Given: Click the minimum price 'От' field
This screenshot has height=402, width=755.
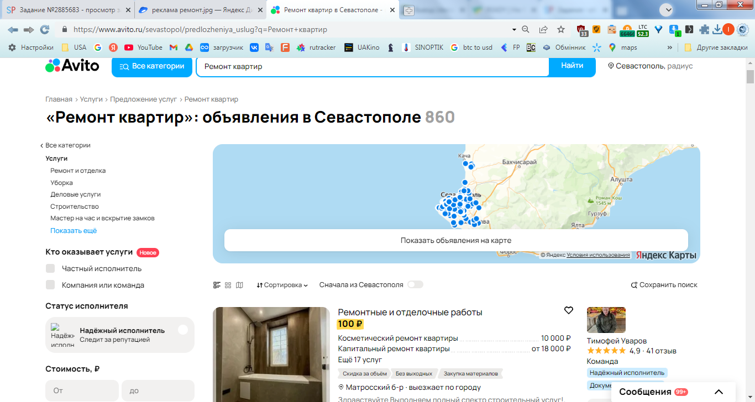Looking at the screenshot, I should click(82, 390).
